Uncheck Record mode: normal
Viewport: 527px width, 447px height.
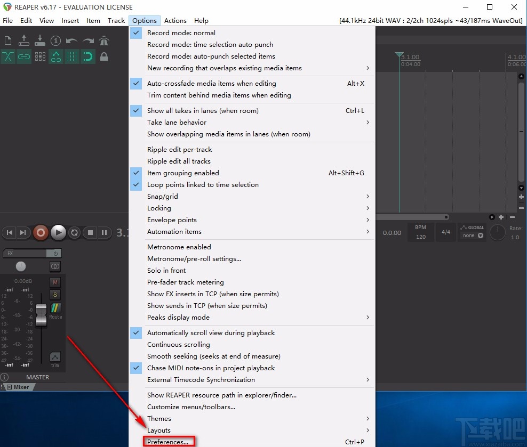pos(252,33)
